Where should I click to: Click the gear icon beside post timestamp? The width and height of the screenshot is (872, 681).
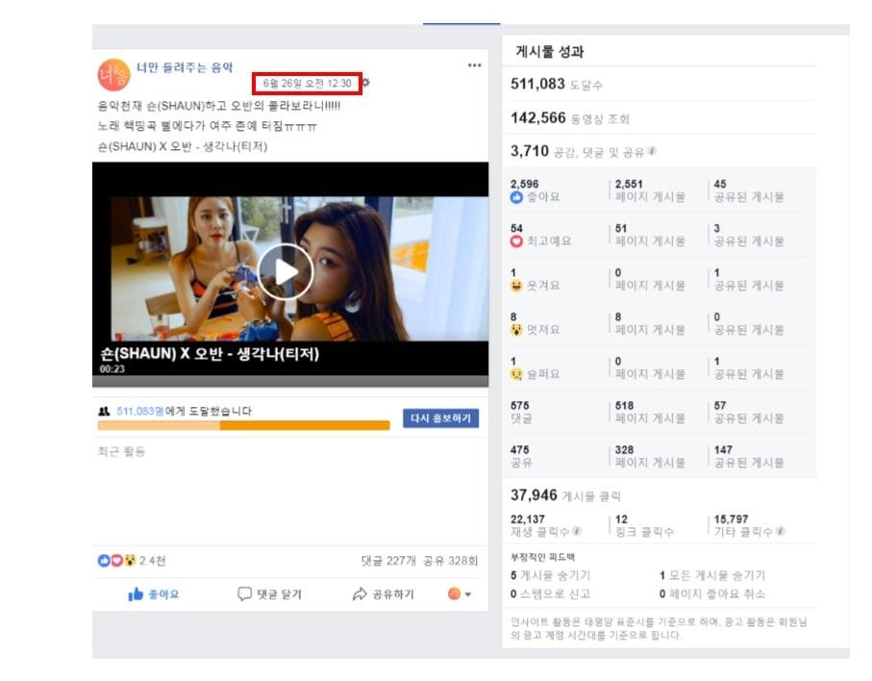365,84
